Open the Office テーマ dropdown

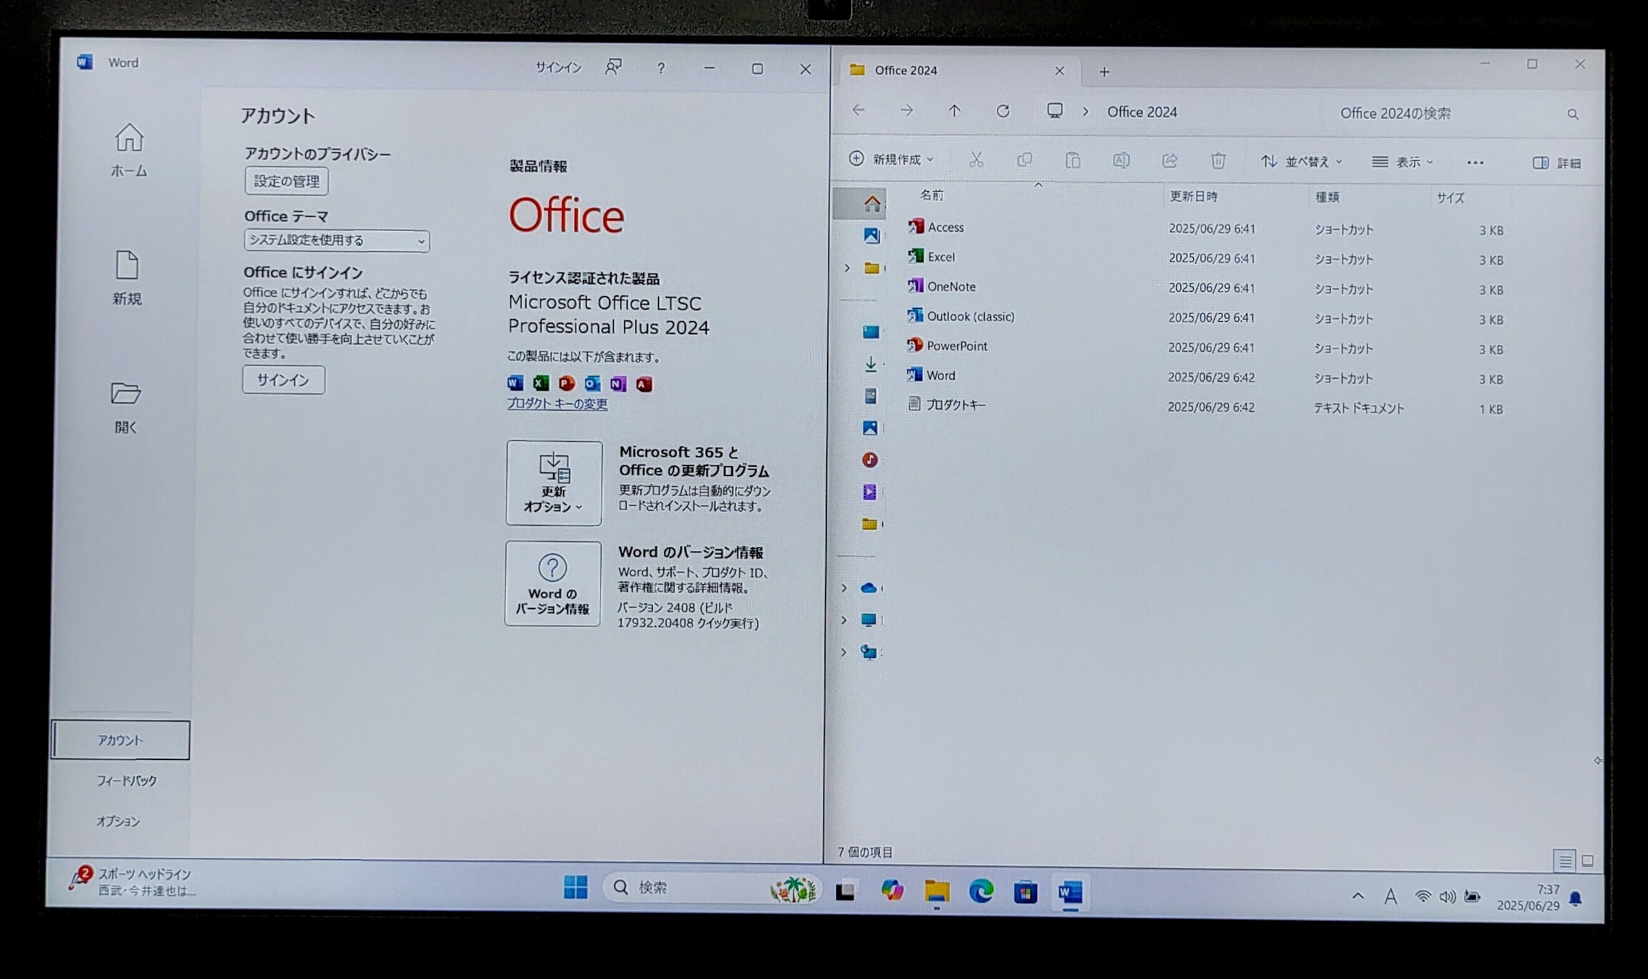337,240
